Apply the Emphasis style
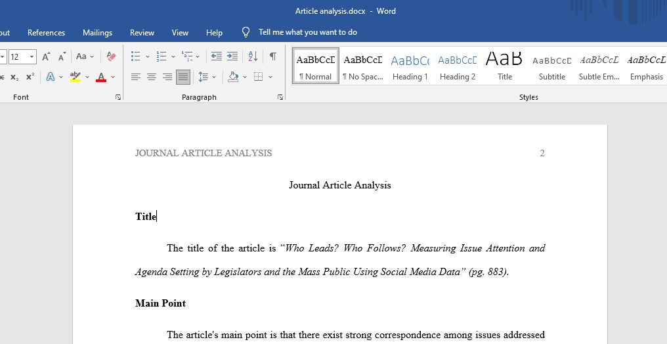667x344 pixels. tap(646, 66)
